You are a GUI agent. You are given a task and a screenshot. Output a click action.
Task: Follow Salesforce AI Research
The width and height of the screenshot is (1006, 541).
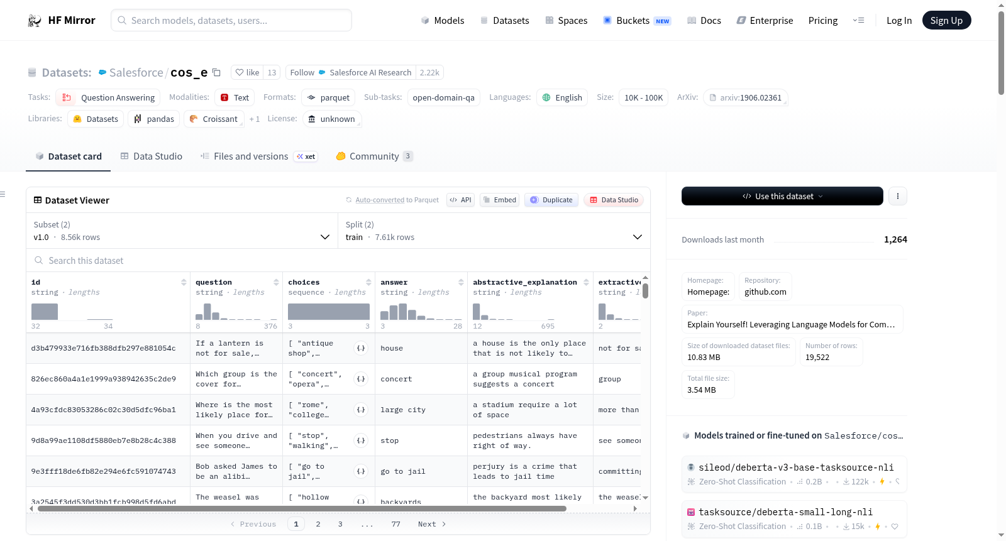[351, 72]
